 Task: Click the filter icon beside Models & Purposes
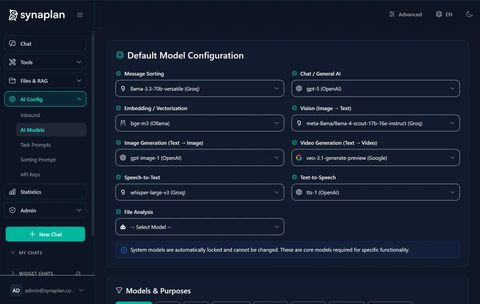(119, 291)
